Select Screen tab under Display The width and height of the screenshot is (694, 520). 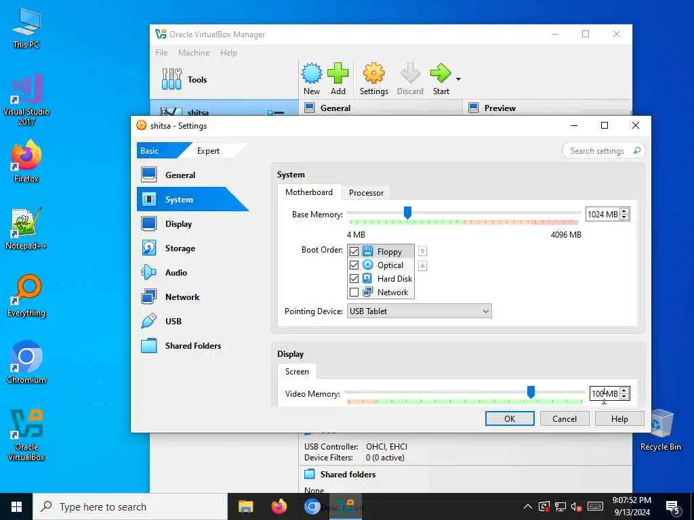[x=297, y=372]
